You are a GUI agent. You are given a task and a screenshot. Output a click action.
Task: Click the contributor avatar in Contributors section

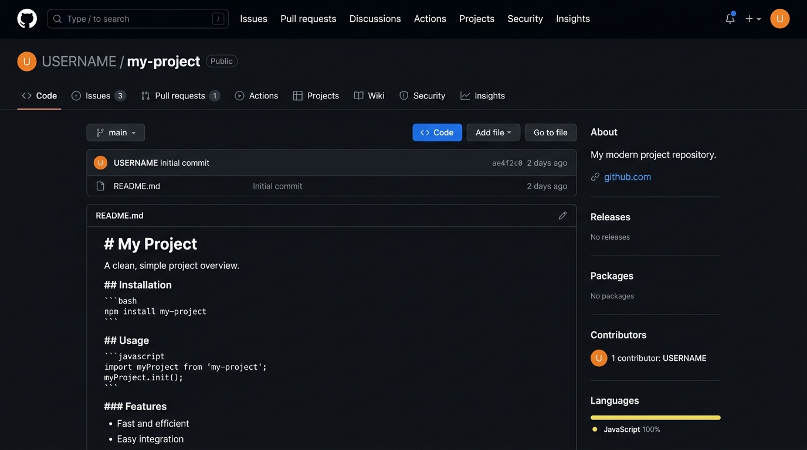click(x=599, y=358)
